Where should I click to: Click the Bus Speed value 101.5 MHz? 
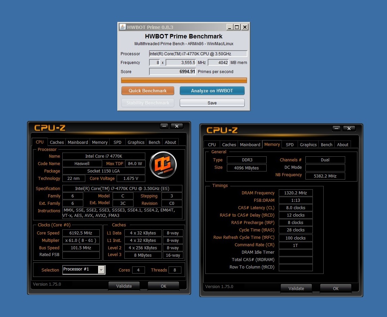[81, 248]
